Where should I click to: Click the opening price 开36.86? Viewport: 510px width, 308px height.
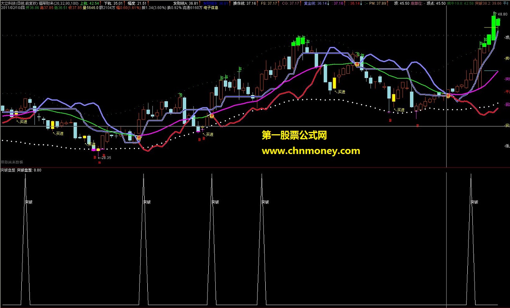[32, 8]
